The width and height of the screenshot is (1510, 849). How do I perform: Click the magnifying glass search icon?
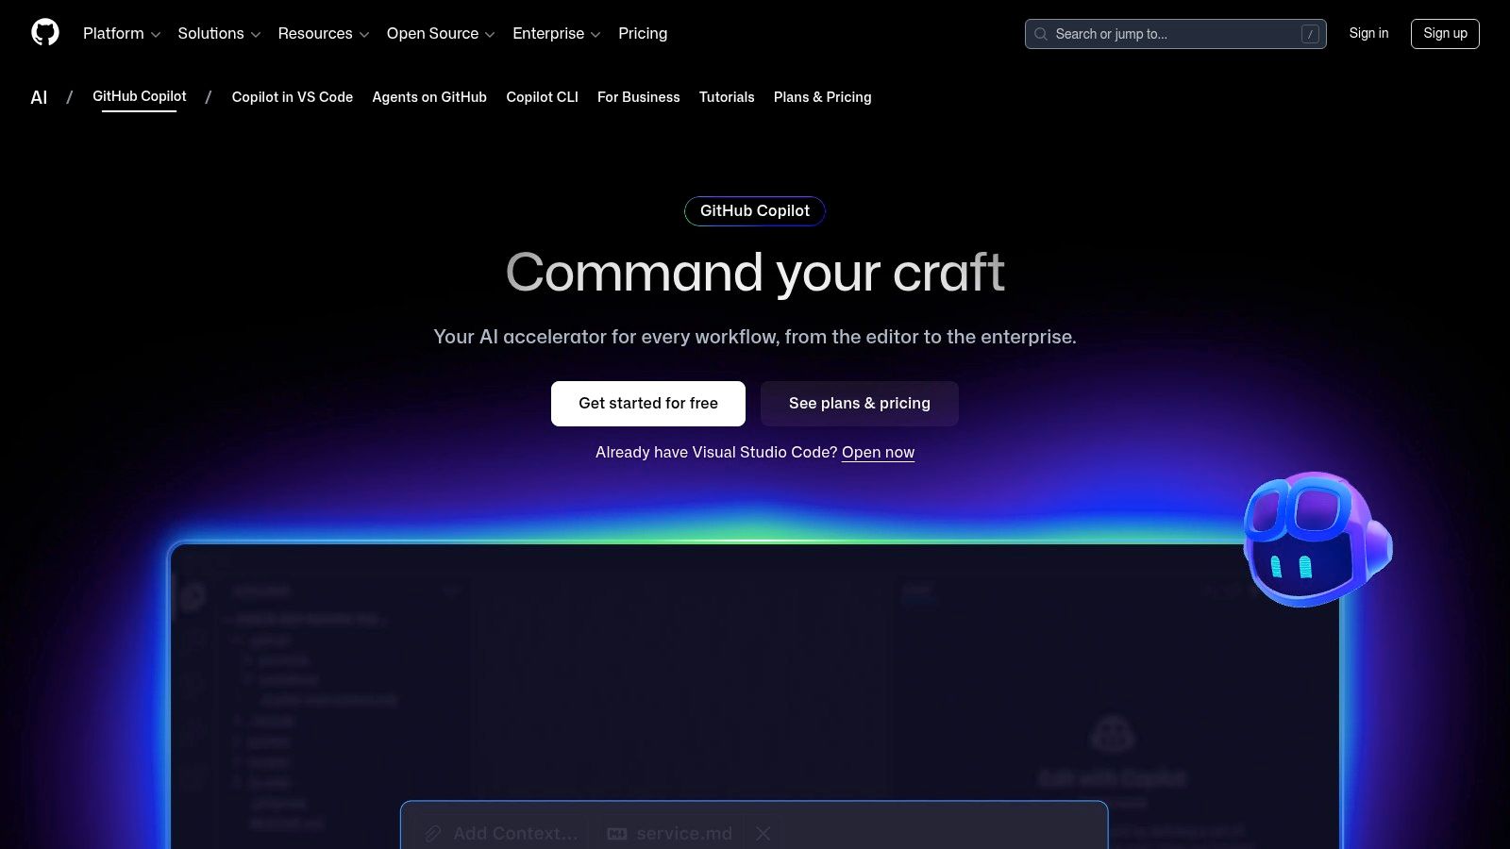pos(1041,34)
